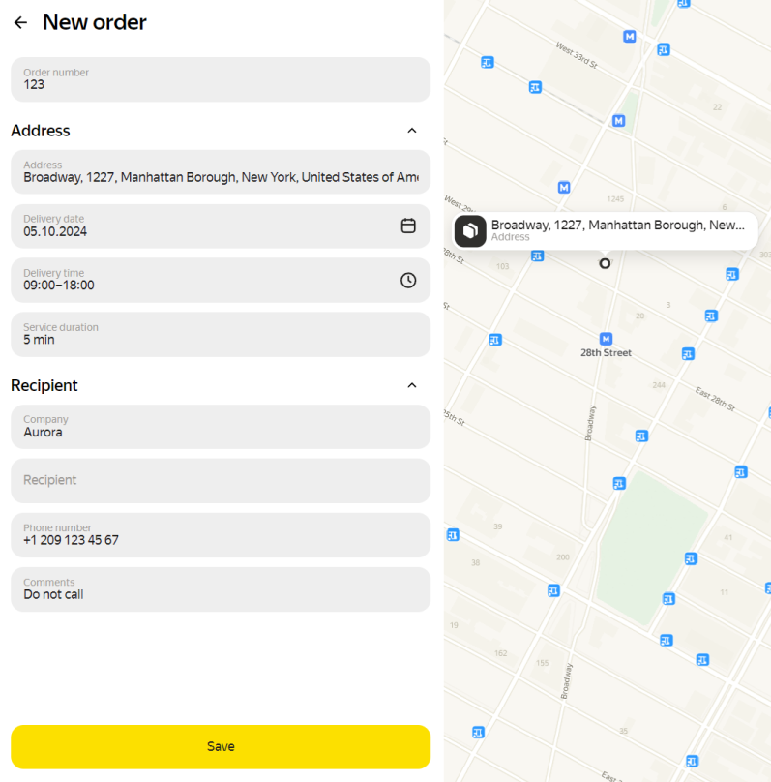Click the metro icon near West 33rd St
The height and width of the screenshot is (782, 771).
[630, 37]
